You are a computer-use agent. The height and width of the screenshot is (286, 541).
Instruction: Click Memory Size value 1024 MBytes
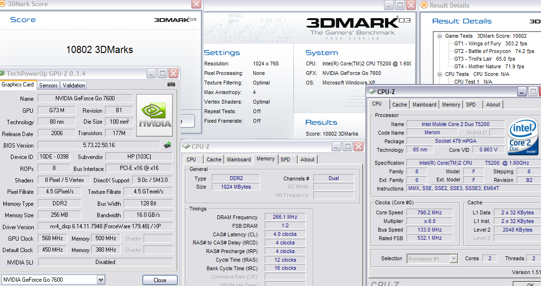coord(236,187)
